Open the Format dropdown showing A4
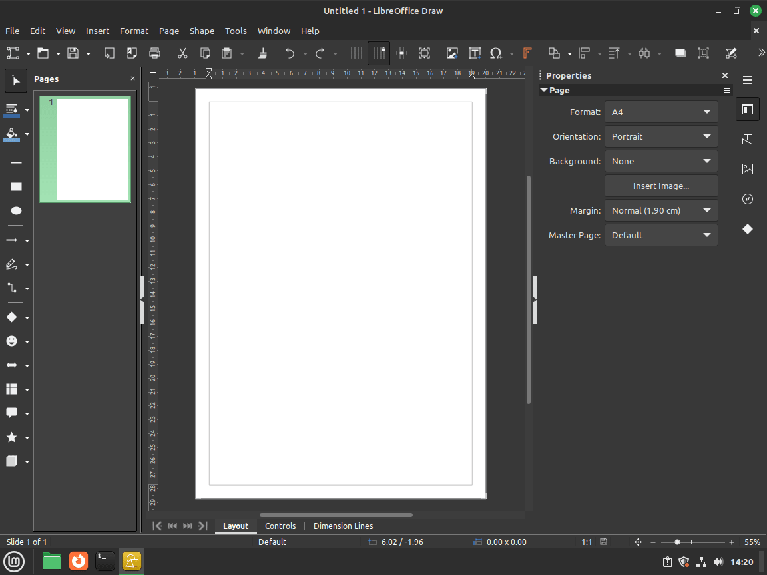767x575 pixels. (x=661, y=112)
